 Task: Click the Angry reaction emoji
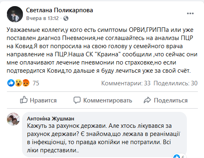coord(26,83)
